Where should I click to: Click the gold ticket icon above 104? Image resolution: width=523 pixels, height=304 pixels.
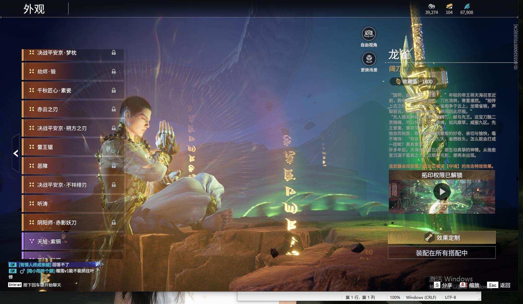click(x=449, y=6)
